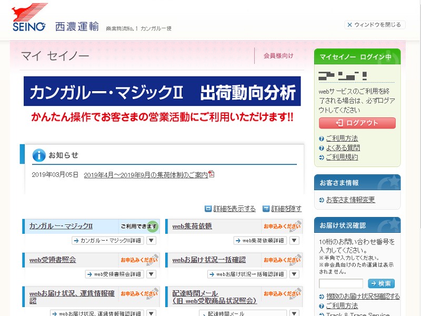Click the 2019年03月05日 notice date
Screen dimensions: 421x316
[x=55, y=175]
